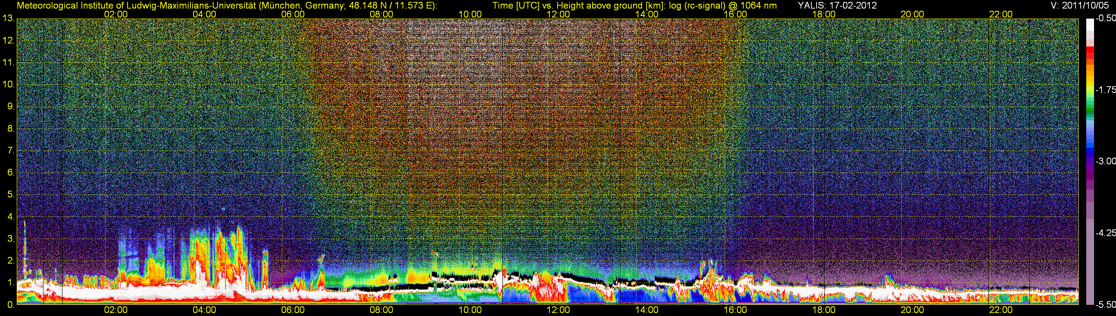Screen dimensions: 1116x316
Task: Click the 12:00 label on the bottom time axis
Action: coord(558,310)
